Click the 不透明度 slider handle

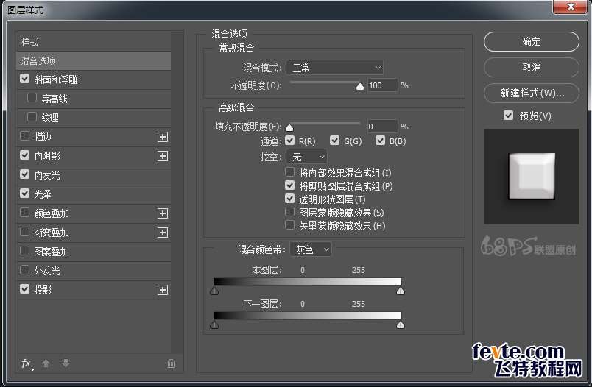360,86
